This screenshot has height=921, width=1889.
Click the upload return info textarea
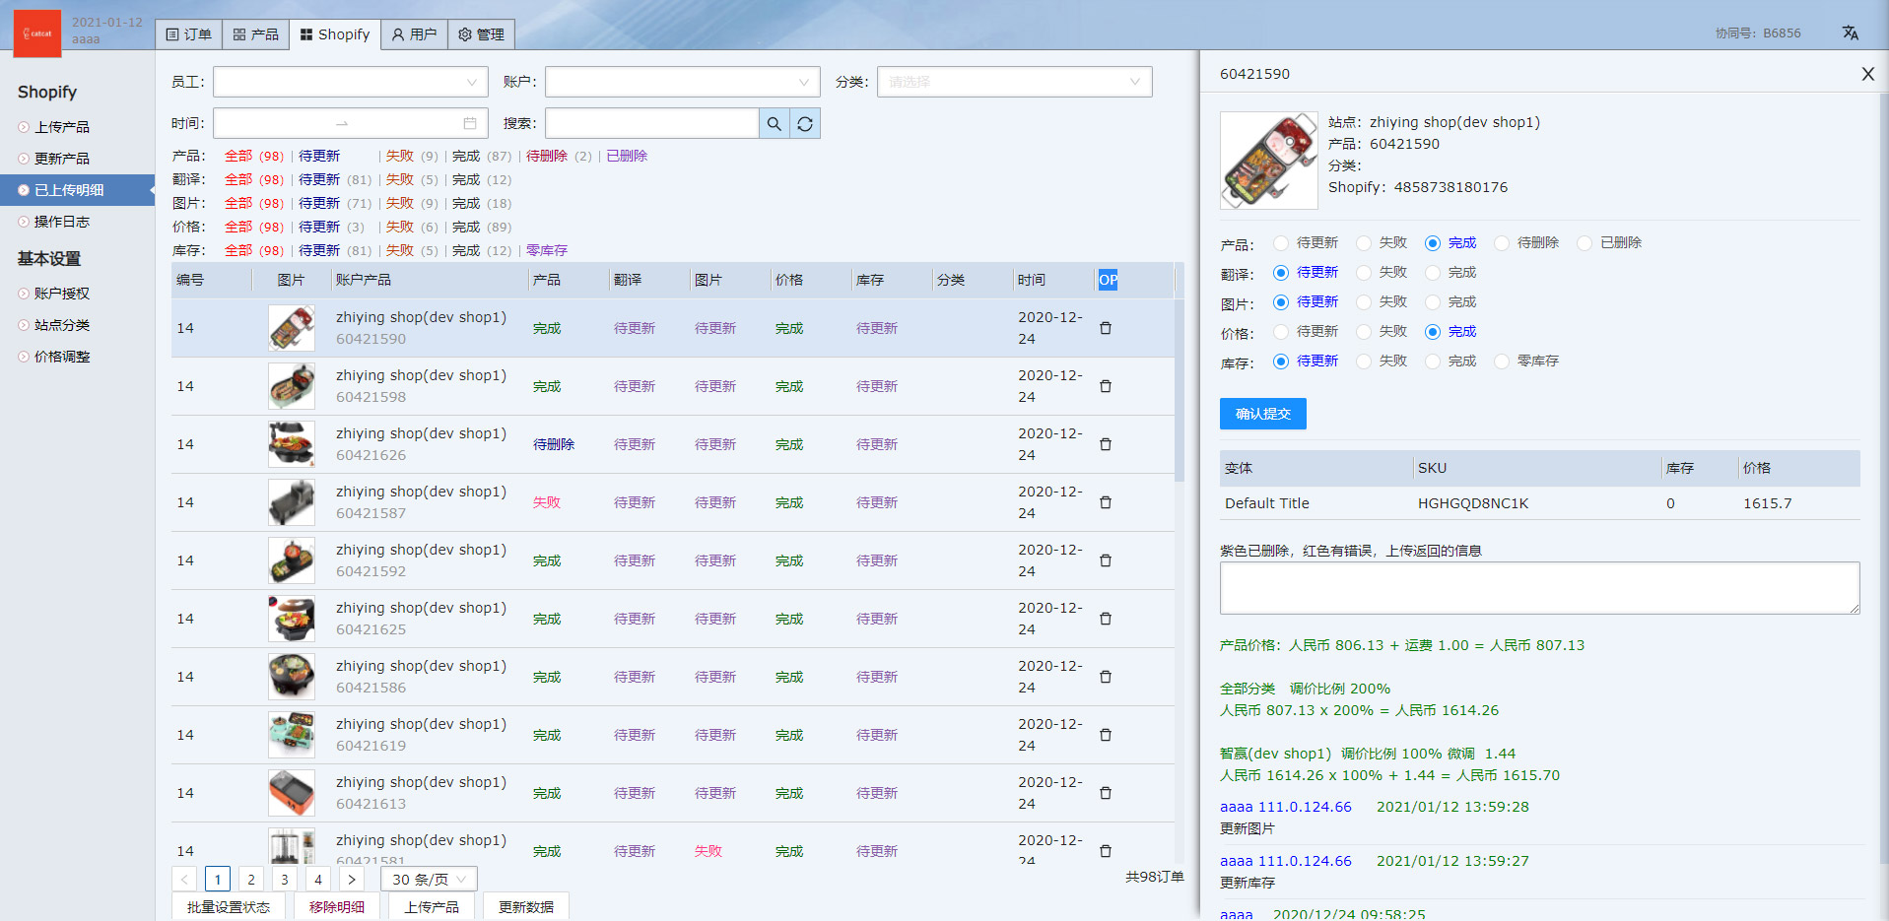click(x=1539, y=588)
